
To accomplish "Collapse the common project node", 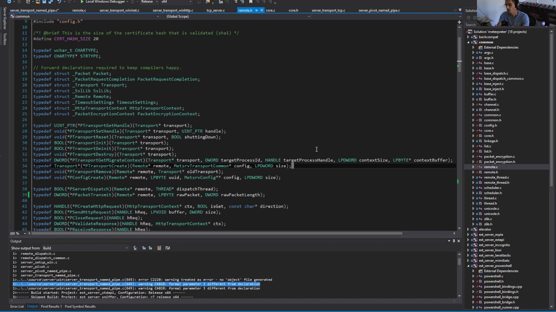I will pos(468,42).
